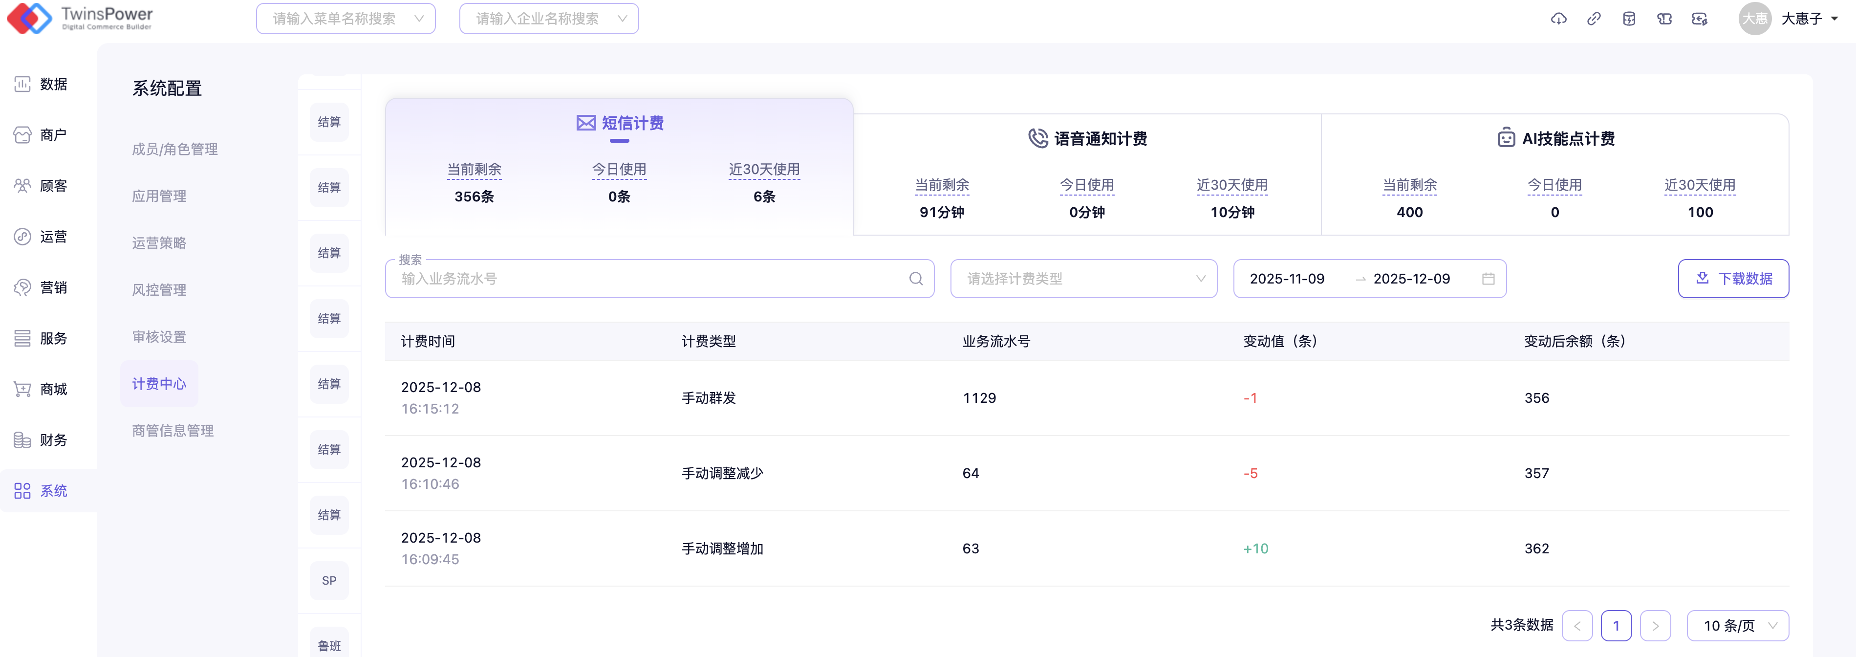Click the 输入业务流水号 search input

(648, 279)
